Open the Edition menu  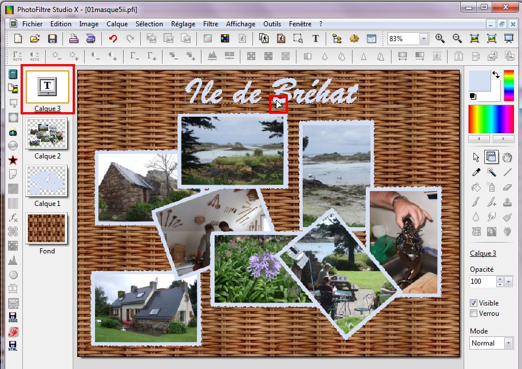(x=61, y=24)
